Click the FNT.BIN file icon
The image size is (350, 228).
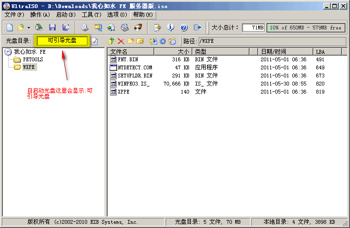pos(113,59)
